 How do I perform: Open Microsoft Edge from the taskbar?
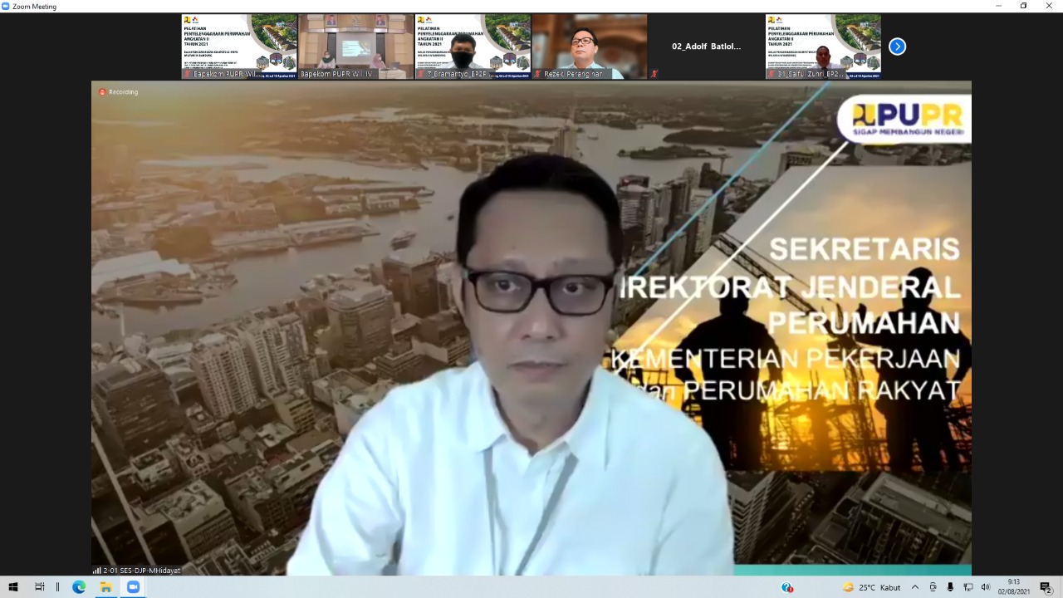[79, 587]
